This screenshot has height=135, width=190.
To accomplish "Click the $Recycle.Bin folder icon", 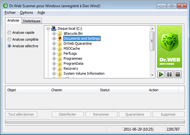I will [60, 33].
